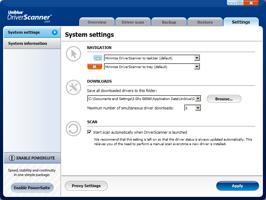Switch to the Overview tab

(x=97, y=22)
